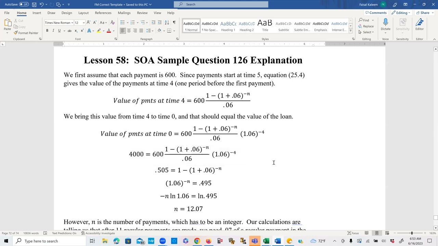Apply the Heading 1 style
The image size is (438, 246).
pos(228,26)
